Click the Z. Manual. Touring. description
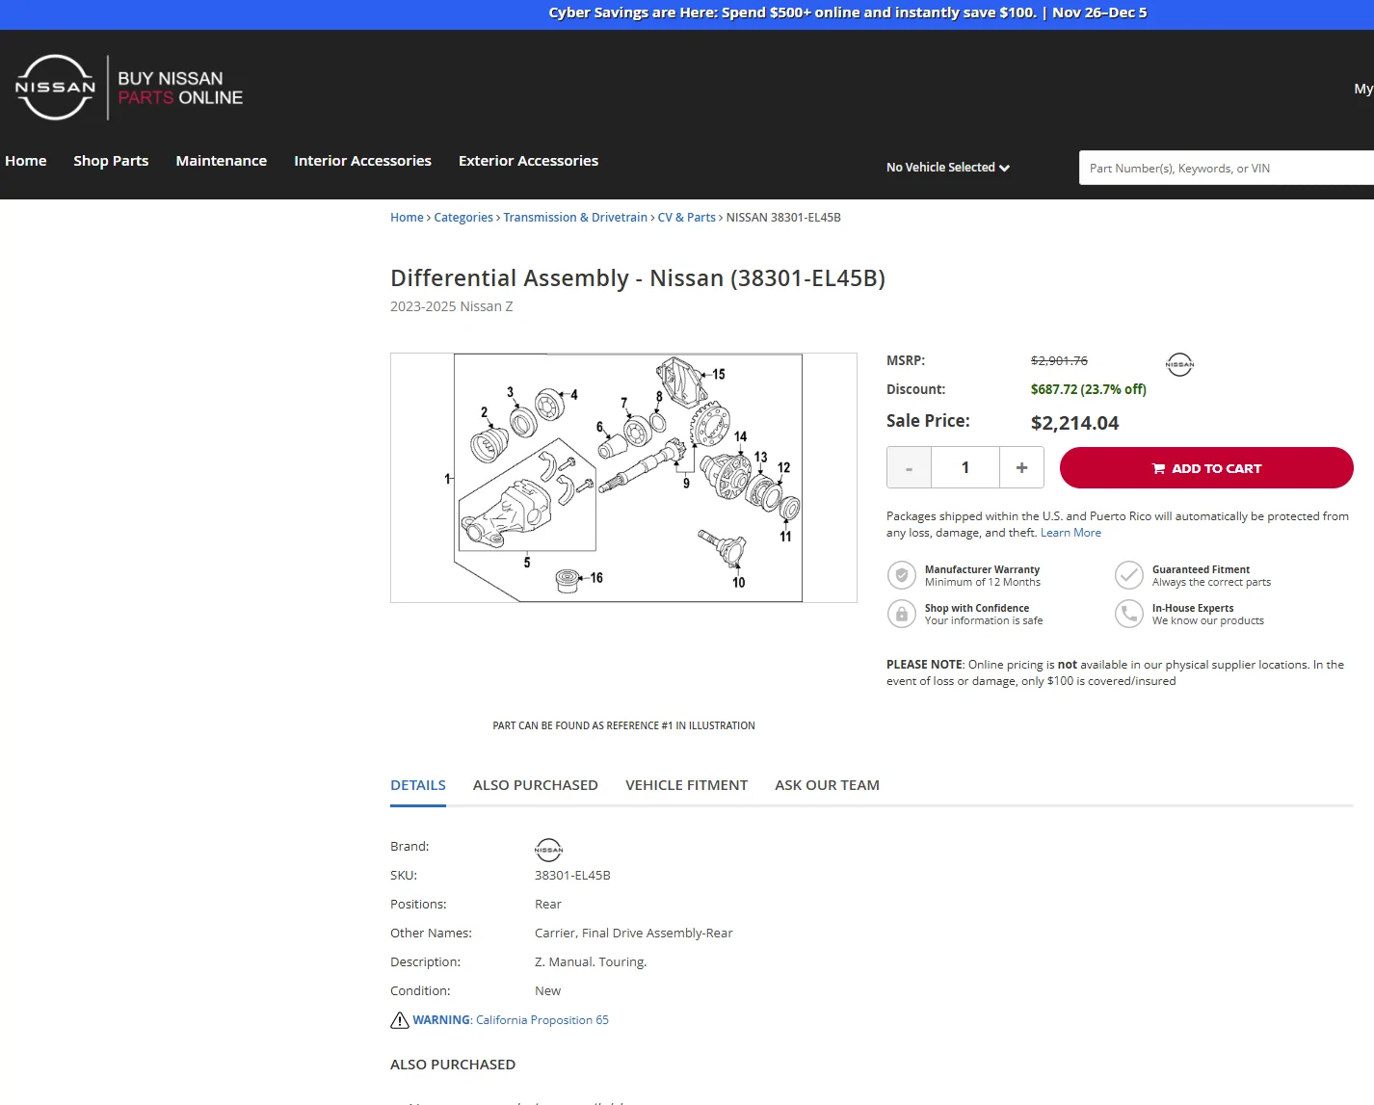The image size is (1374, 1105). tap(591, 962)
